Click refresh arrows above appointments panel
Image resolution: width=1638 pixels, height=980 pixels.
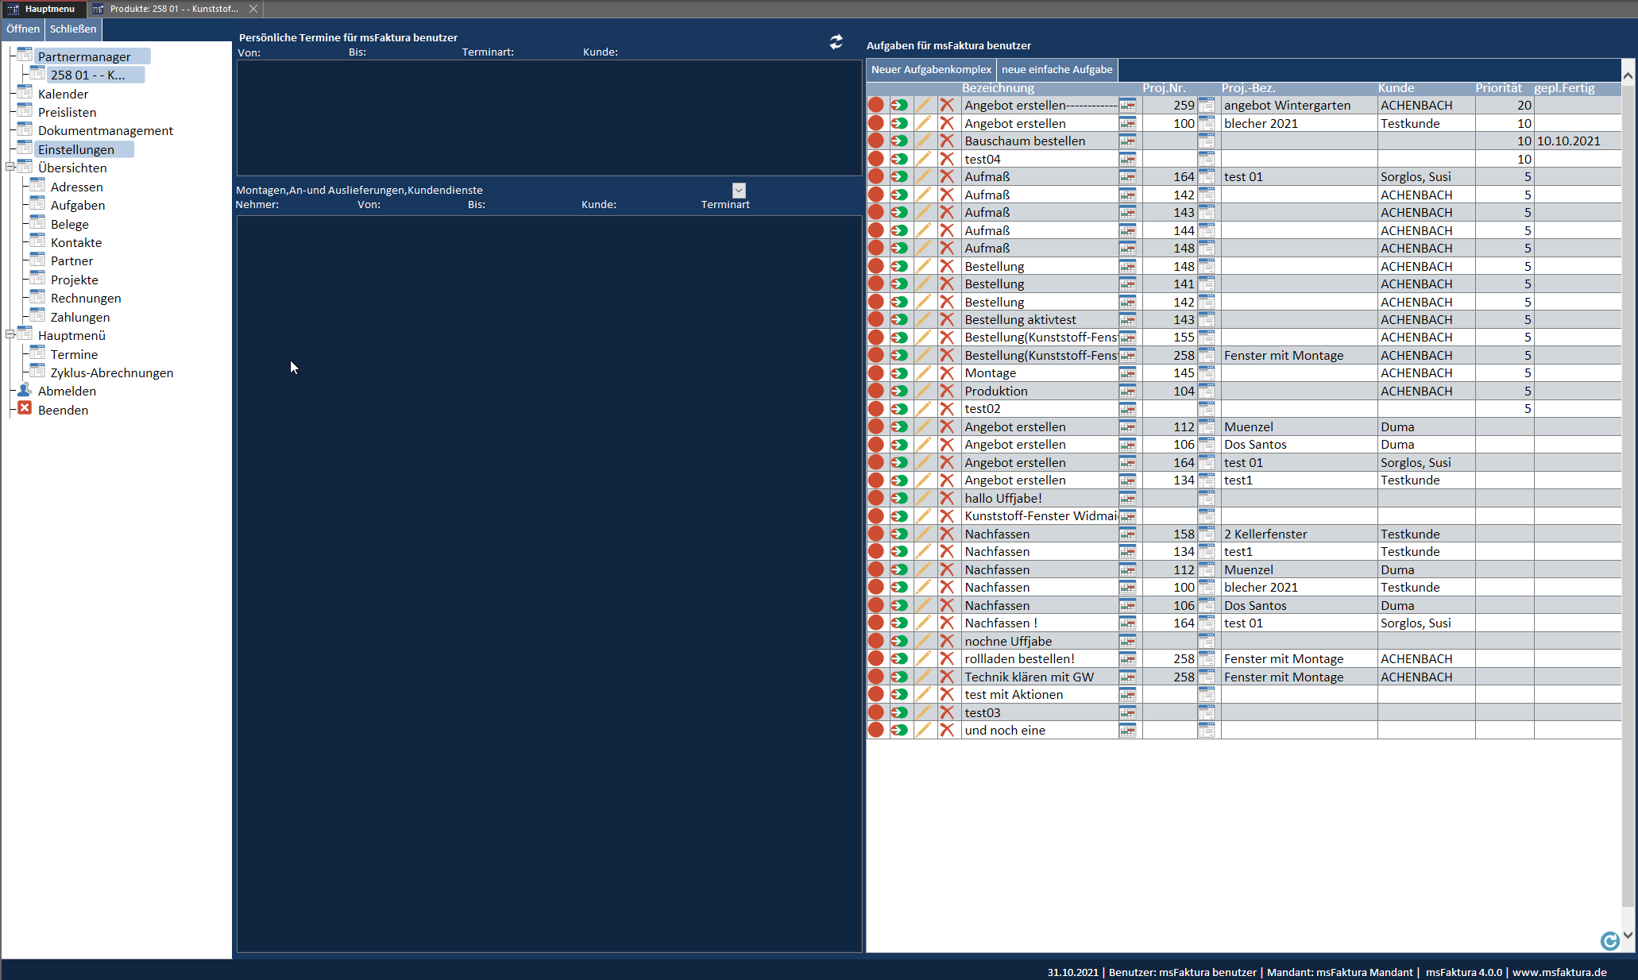point(836,42)
